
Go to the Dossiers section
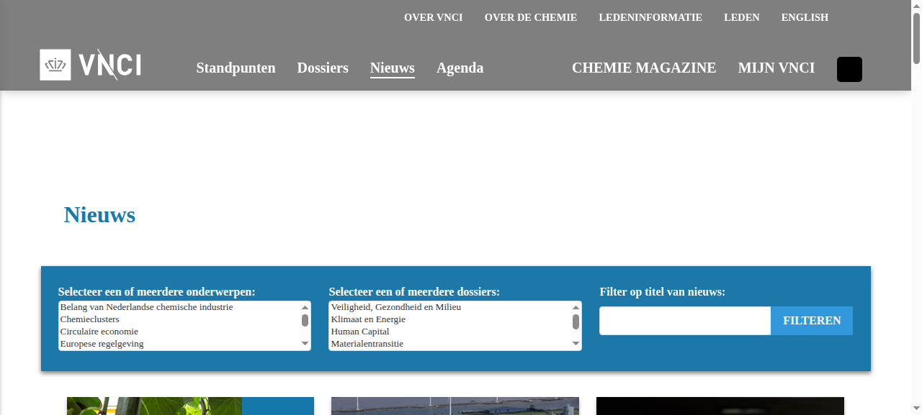pyautogui.click(x=323, y=68)
